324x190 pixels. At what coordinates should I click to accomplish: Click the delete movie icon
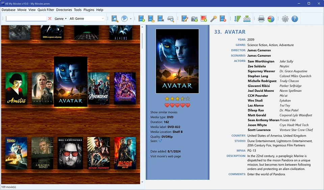tap(223, 19)
